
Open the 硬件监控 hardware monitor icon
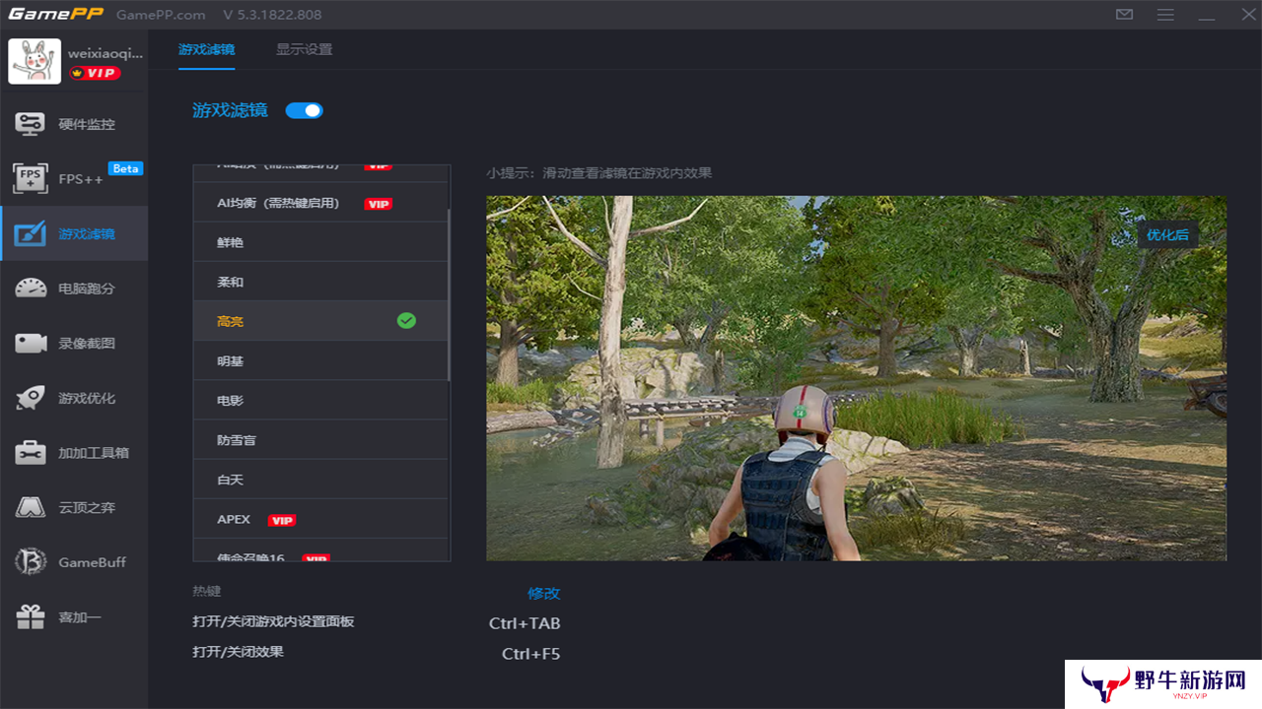31,124
